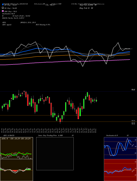
Task: Click the last green candlestick on the price chart
Action: tap(96, 101)
